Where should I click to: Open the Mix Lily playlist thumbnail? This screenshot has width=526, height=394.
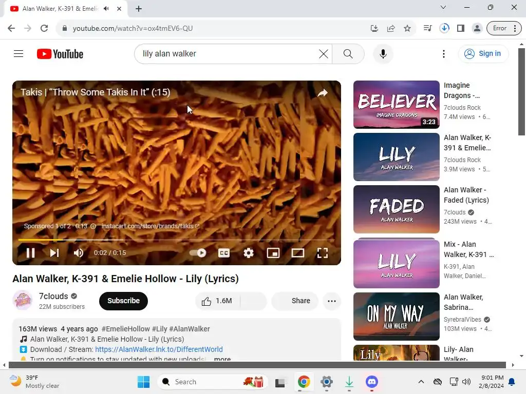point(397,263)
